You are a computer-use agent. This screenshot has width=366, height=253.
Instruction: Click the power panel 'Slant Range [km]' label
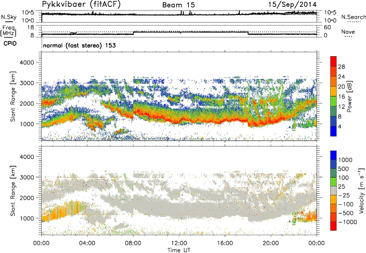click(x=13, y=96)
